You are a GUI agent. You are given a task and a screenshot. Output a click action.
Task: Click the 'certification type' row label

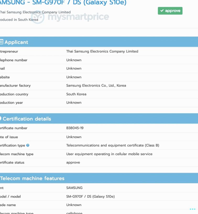(13, 145)
